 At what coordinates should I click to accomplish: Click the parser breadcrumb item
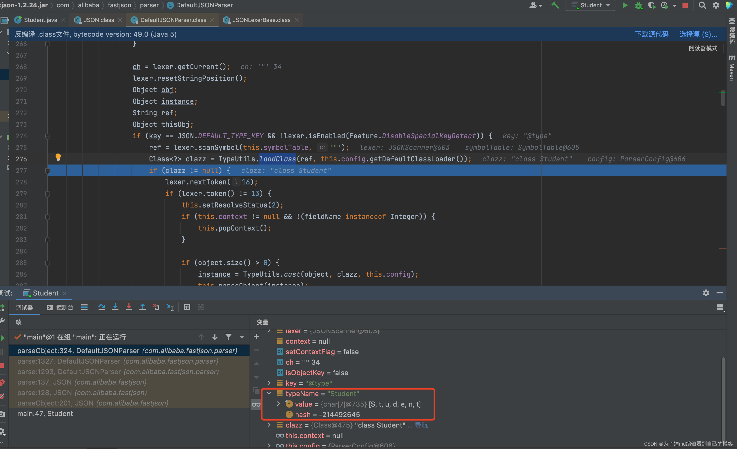point(149,5)
